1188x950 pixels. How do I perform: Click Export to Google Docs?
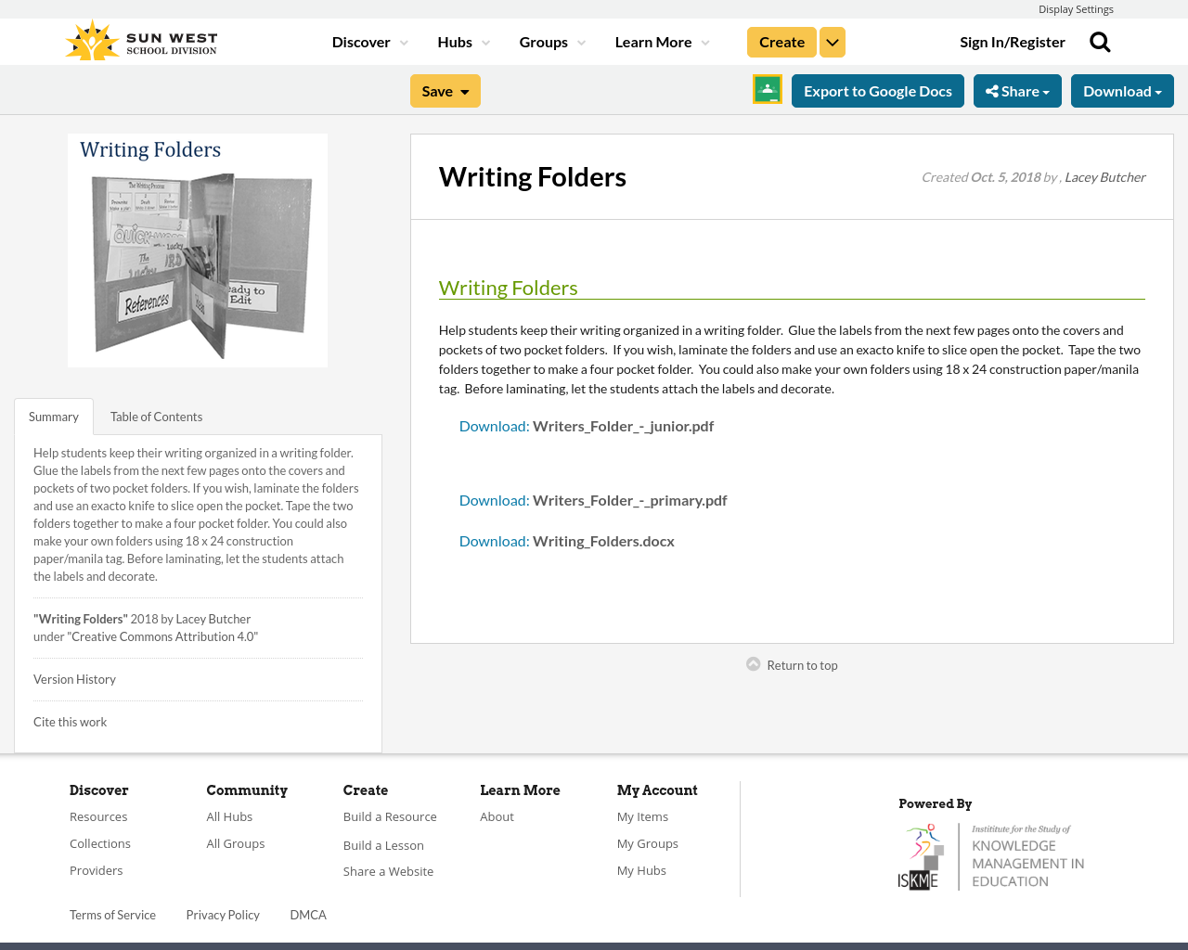click(x=877, y=90)
